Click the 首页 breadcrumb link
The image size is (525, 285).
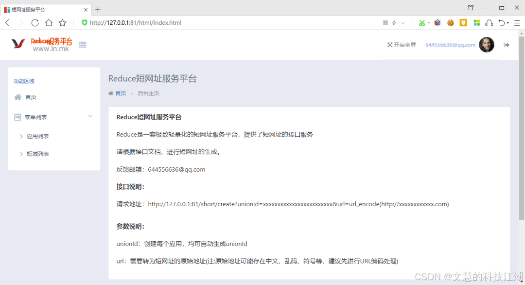point(121,93)
